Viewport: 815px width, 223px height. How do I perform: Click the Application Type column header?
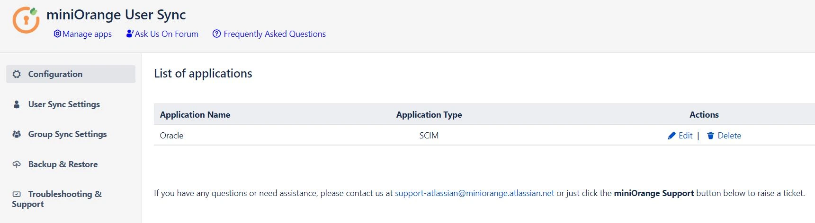click(429, 115)
